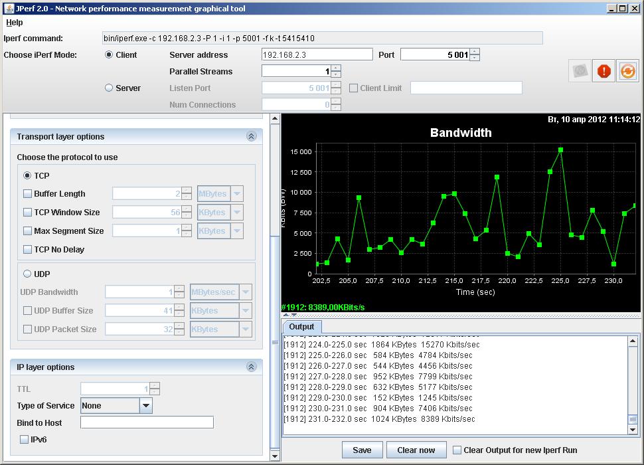Click the Server address input field
The image size is (644, 465).
tap(317, 54)
